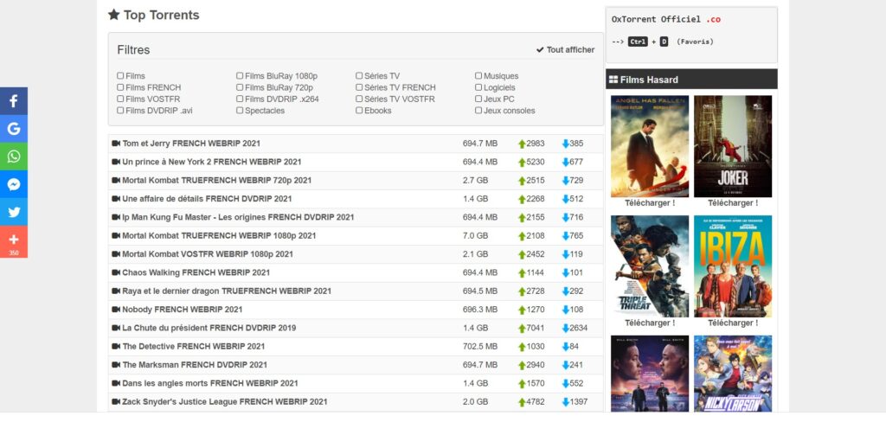Click blue leechers arrow in La Chute du président row
Image resolution: width=886 pixels, height=435 pixels.
point(565,328)
